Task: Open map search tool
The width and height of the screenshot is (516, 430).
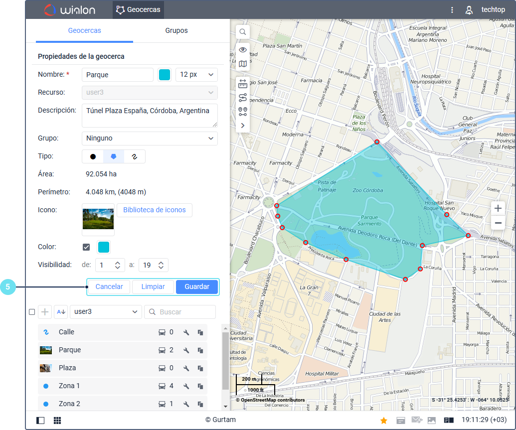Action: (x=243, y=32)
